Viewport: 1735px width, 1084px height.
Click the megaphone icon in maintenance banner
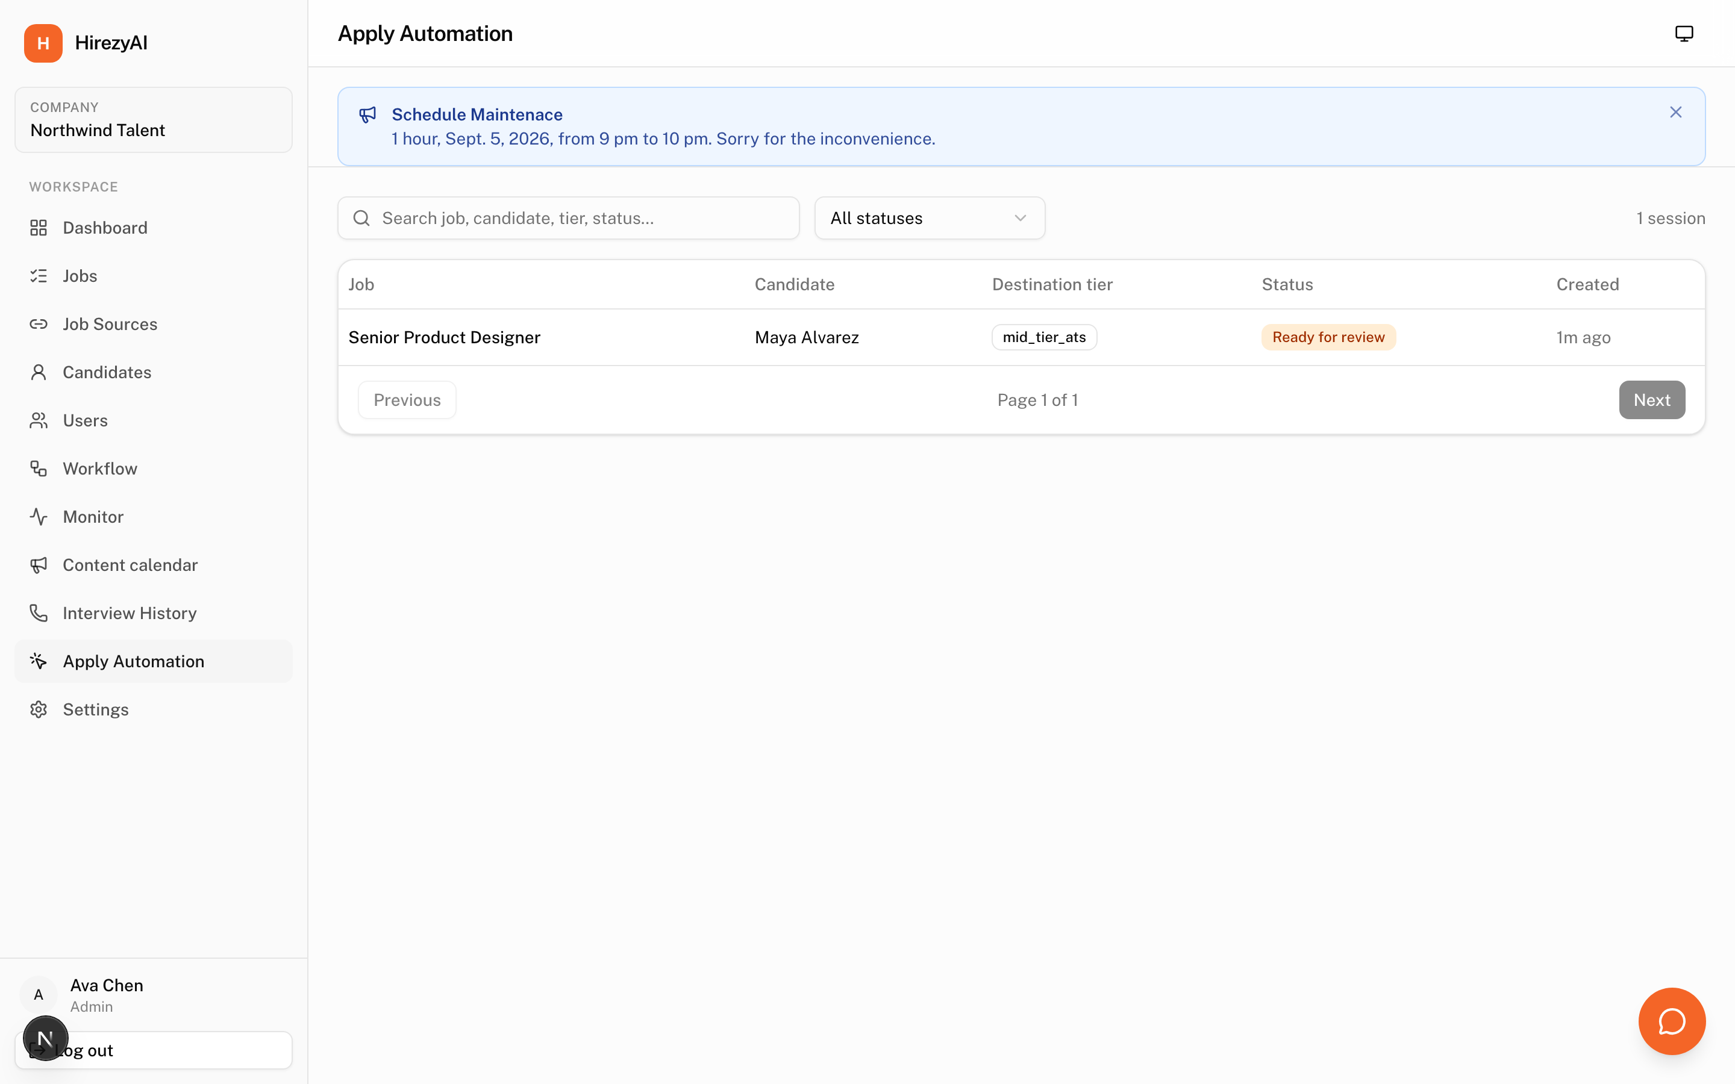point(368,114)
